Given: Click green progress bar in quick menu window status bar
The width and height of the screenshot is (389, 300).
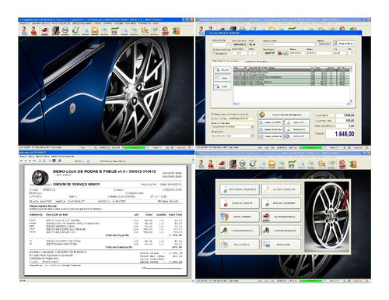Looking at the screenshot, I should pyautogui.click(x=312, y=281).
